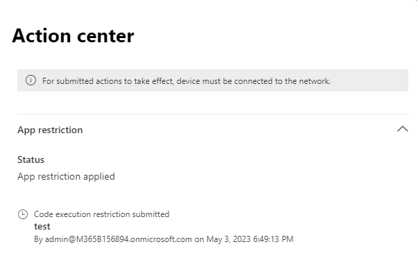The width and height of the screenshot is (420, 267).
Task: Click the Action center title
Action: click(73, 36)
